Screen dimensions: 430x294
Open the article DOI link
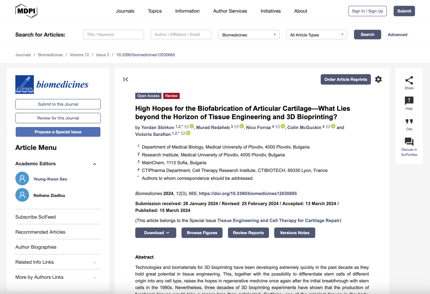[248, 194]
